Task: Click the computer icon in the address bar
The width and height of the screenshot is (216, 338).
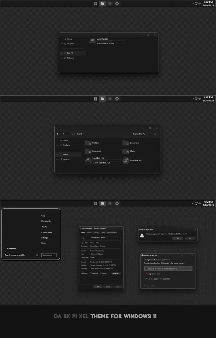Action: tap(72, 134)
